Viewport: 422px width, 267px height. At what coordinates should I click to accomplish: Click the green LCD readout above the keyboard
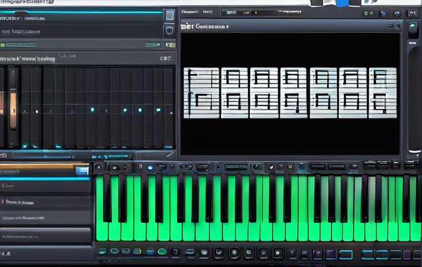point(236,167)
